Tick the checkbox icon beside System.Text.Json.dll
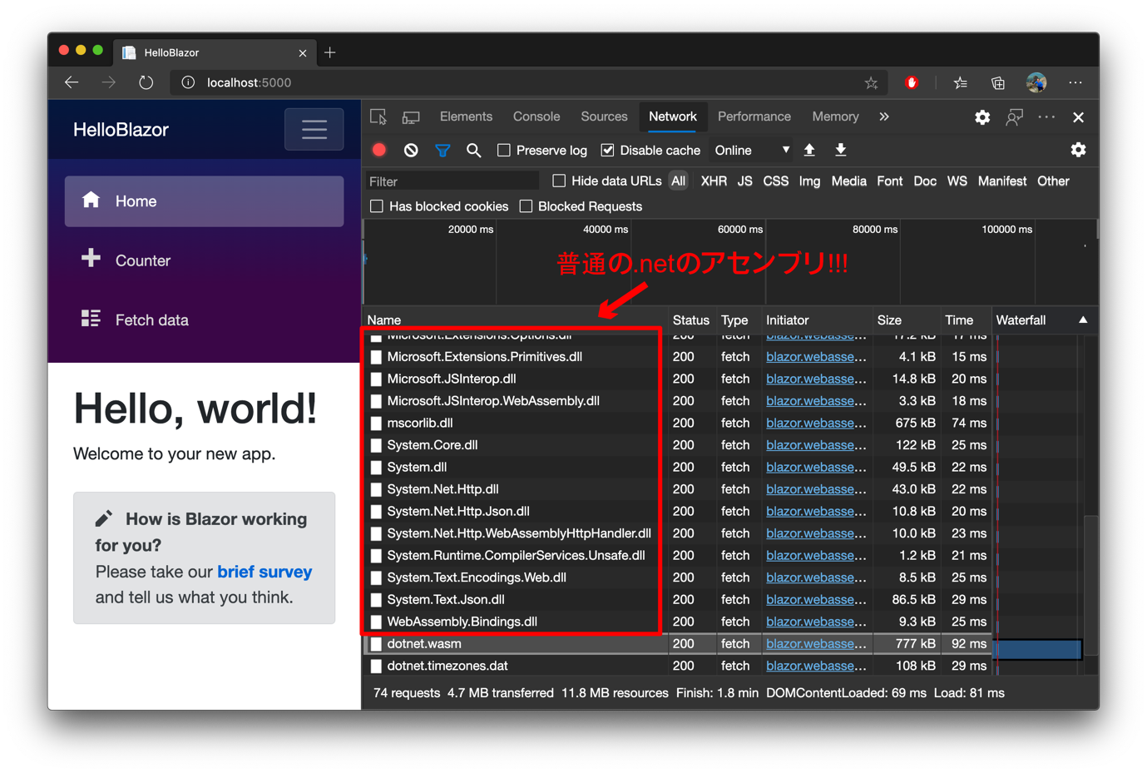This screenshot has width=1147, height=773. pos(376,600)
